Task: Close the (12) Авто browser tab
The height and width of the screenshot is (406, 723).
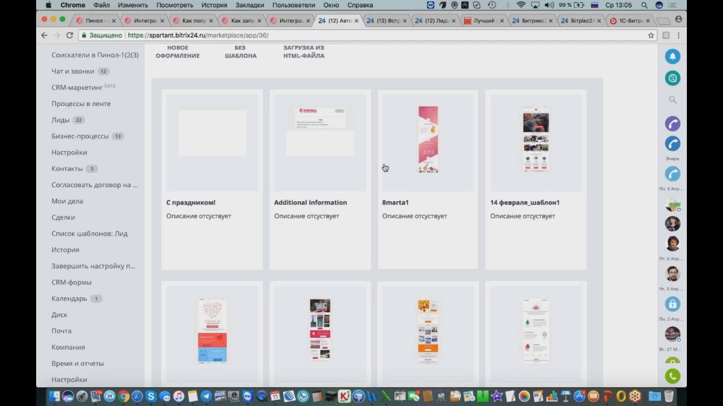Action: click(356, 21)
